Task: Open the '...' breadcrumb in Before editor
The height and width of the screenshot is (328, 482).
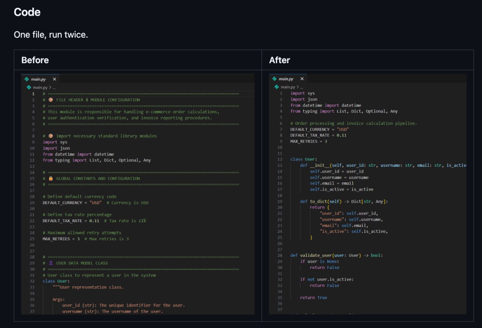Action: point(54,87)
